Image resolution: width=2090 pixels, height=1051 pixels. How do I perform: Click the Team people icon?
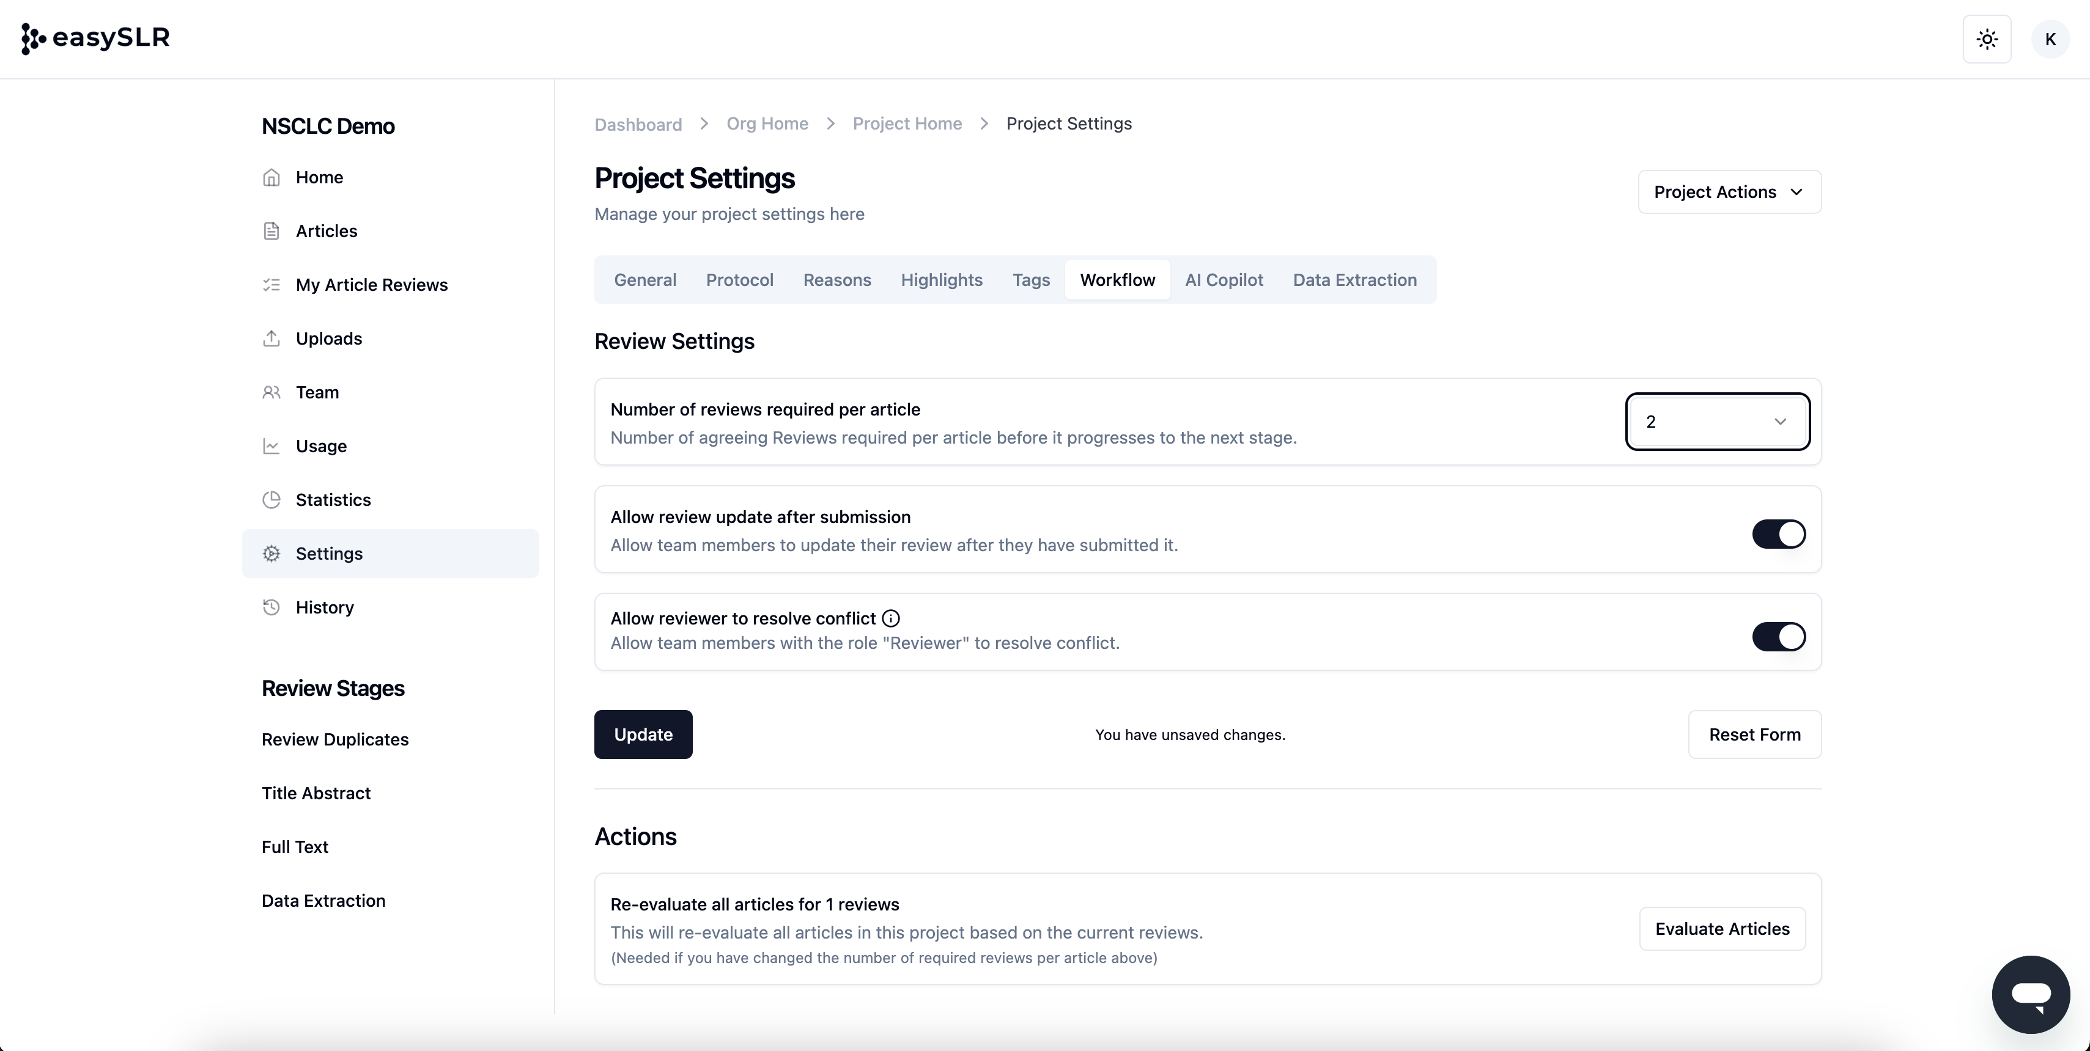point(271,392)
